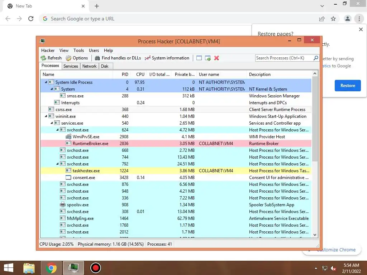The height and width of the screenshot is (275, 367).
Task: Click the consent.exe window icon
Action: pyautogui.click(x=68, y=178)
